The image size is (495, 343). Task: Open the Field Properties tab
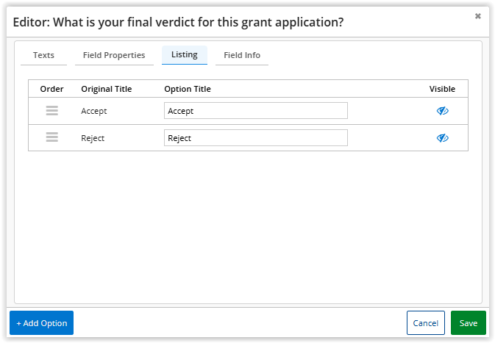coord(114,55)
